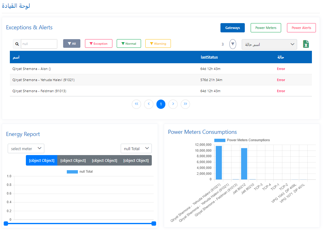This screenshot has width=323, height=230.
Task: Open the Power Alerts view
Action: (x=301, y=28)
